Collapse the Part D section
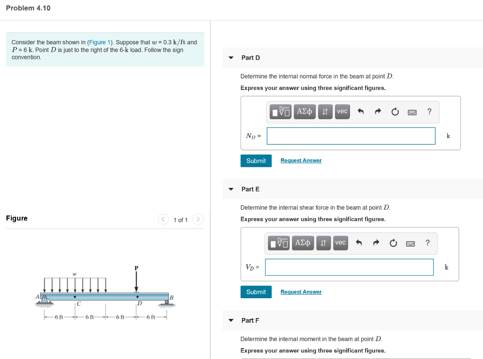 click(x=231, y=57)
